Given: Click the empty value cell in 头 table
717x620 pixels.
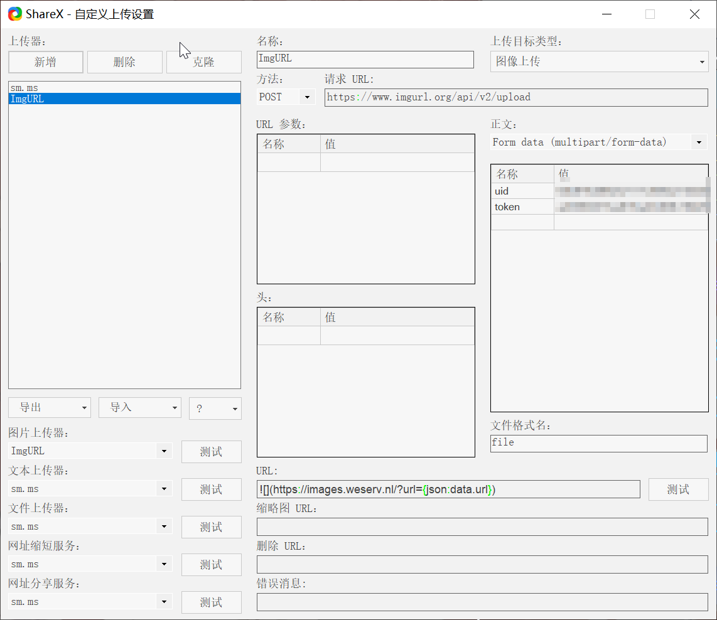Looking at the screenshot, I should [x=397, y=335].
